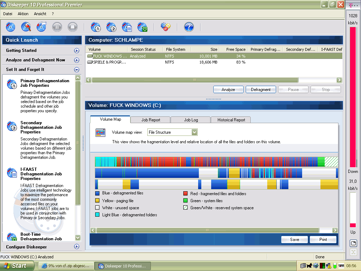Click the dsl tray icon
Screen dimensions: 361x271
tap(341, 266)
